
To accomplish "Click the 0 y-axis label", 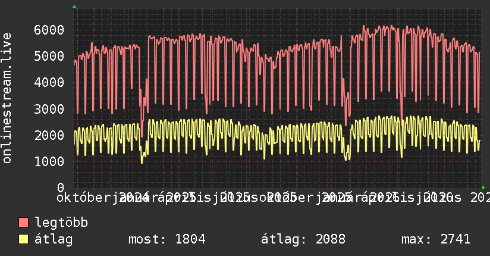I will pos(61,188).
